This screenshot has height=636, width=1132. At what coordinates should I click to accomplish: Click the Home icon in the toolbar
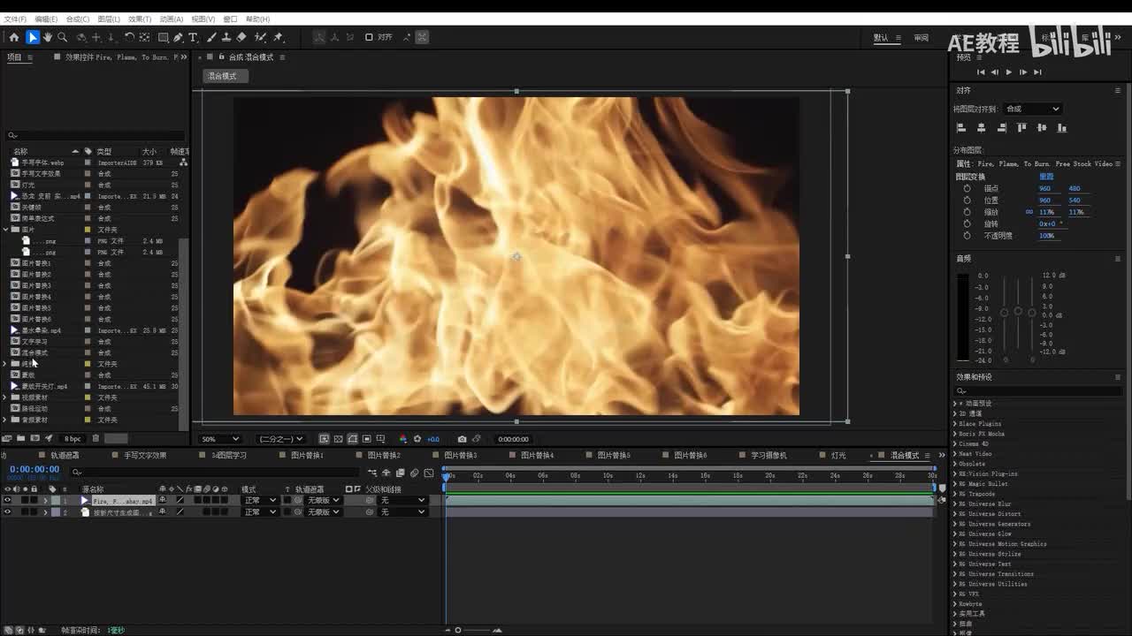[x=14, y=37]
